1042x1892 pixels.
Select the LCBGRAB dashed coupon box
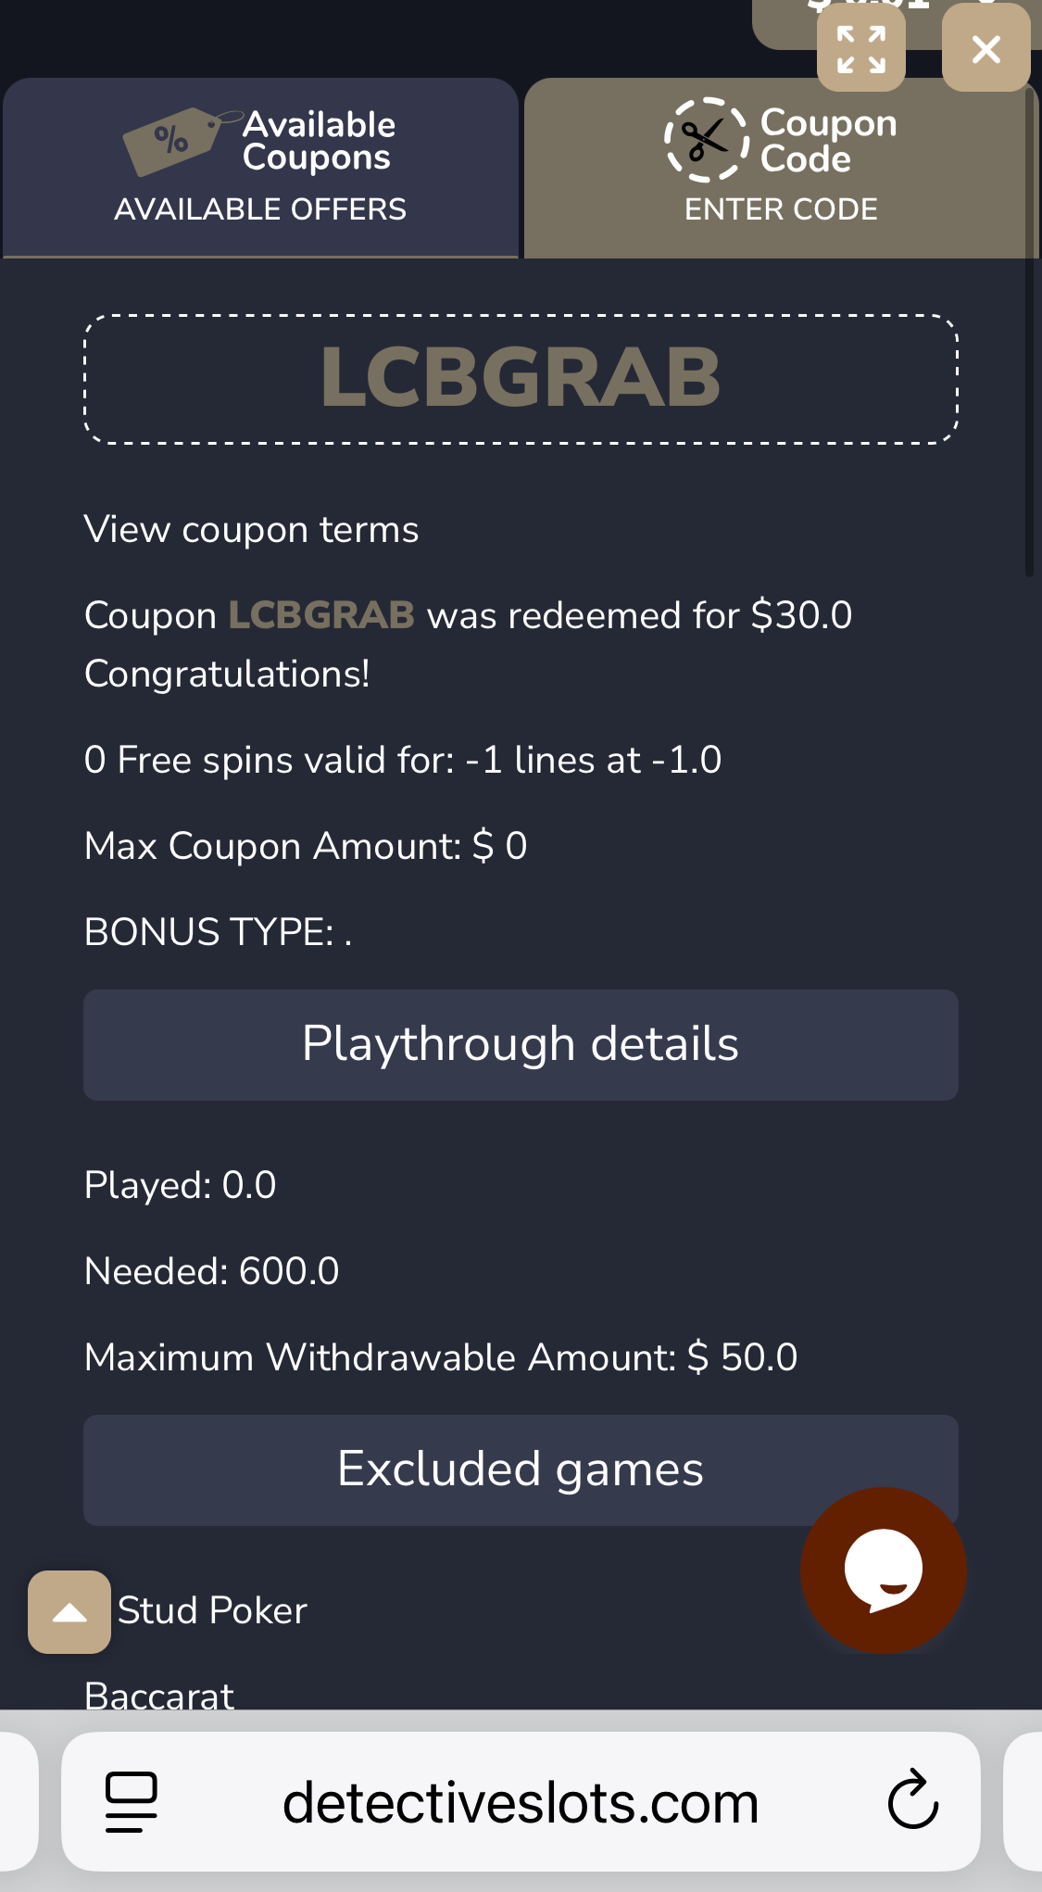[521, 379]
